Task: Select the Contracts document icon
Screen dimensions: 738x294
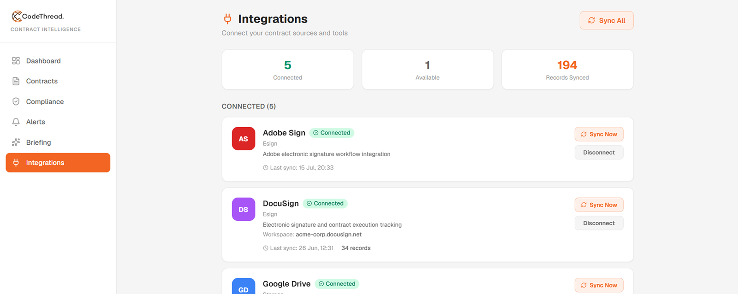Action: coord(16,81)
